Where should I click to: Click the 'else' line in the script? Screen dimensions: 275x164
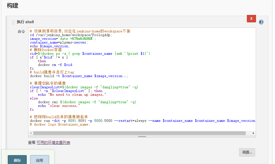point(34,98)
